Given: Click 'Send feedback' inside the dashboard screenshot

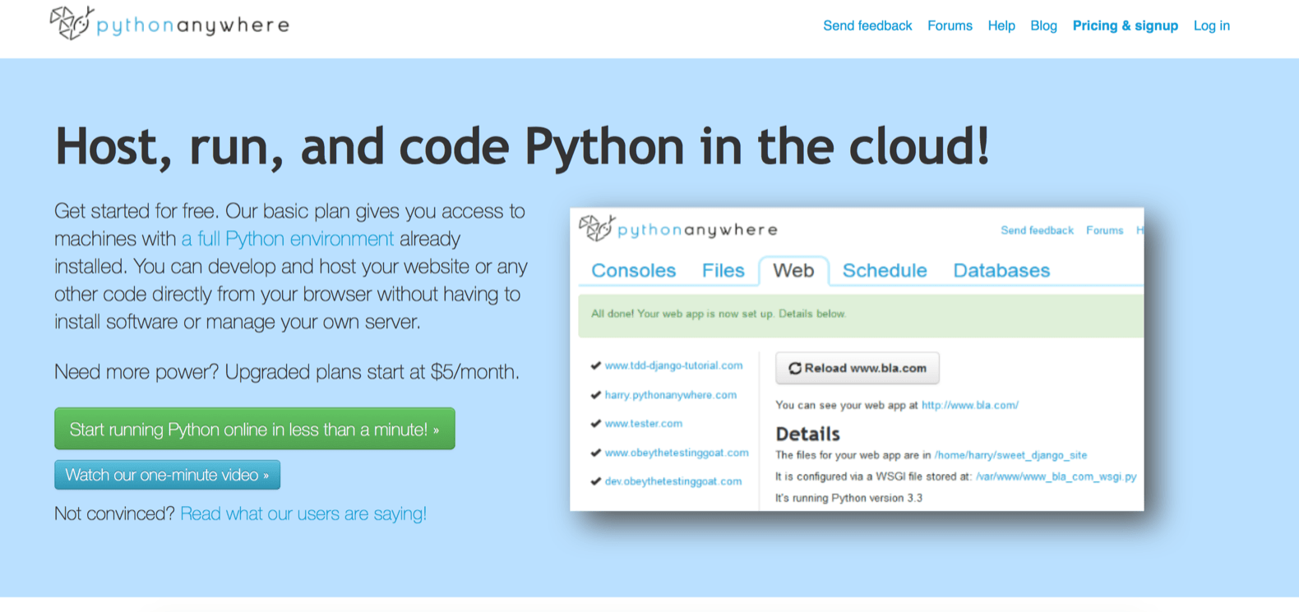Looking at the screenshot, I should 1037,231.
